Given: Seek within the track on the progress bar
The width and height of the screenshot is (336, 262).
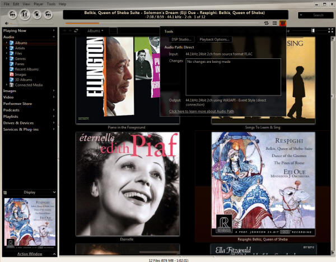Looking at the screenshot, I should [x=162, y=23].
